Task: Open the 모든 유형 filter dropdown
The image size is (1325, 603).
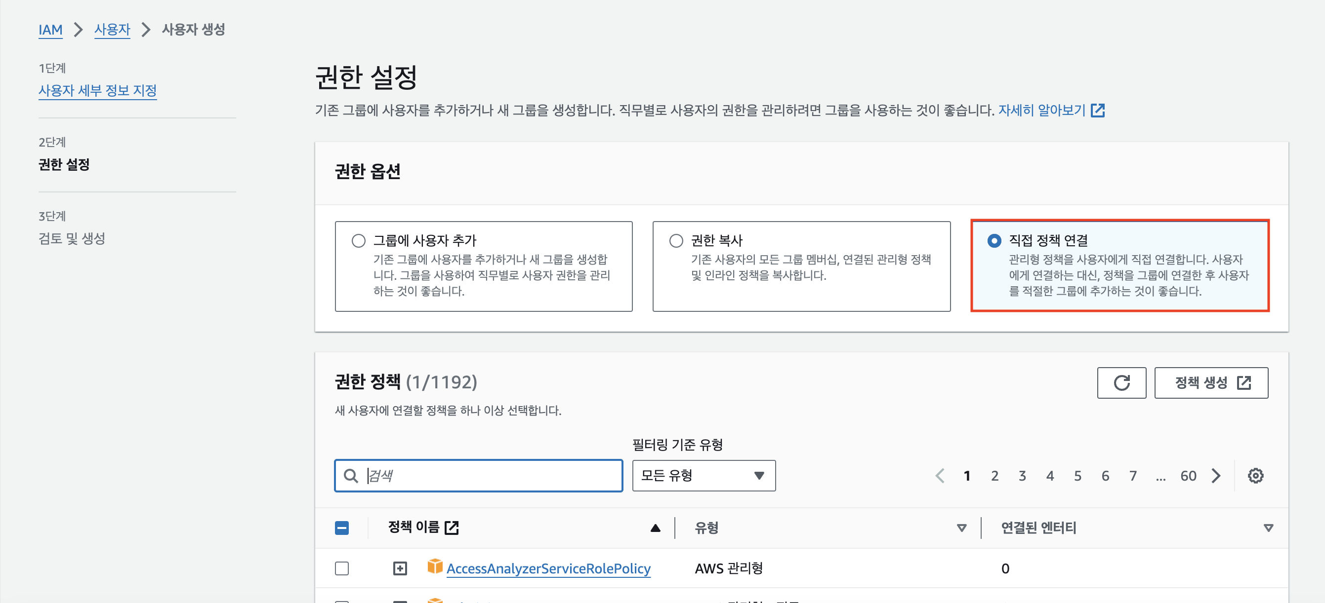Action: point(703,476)
